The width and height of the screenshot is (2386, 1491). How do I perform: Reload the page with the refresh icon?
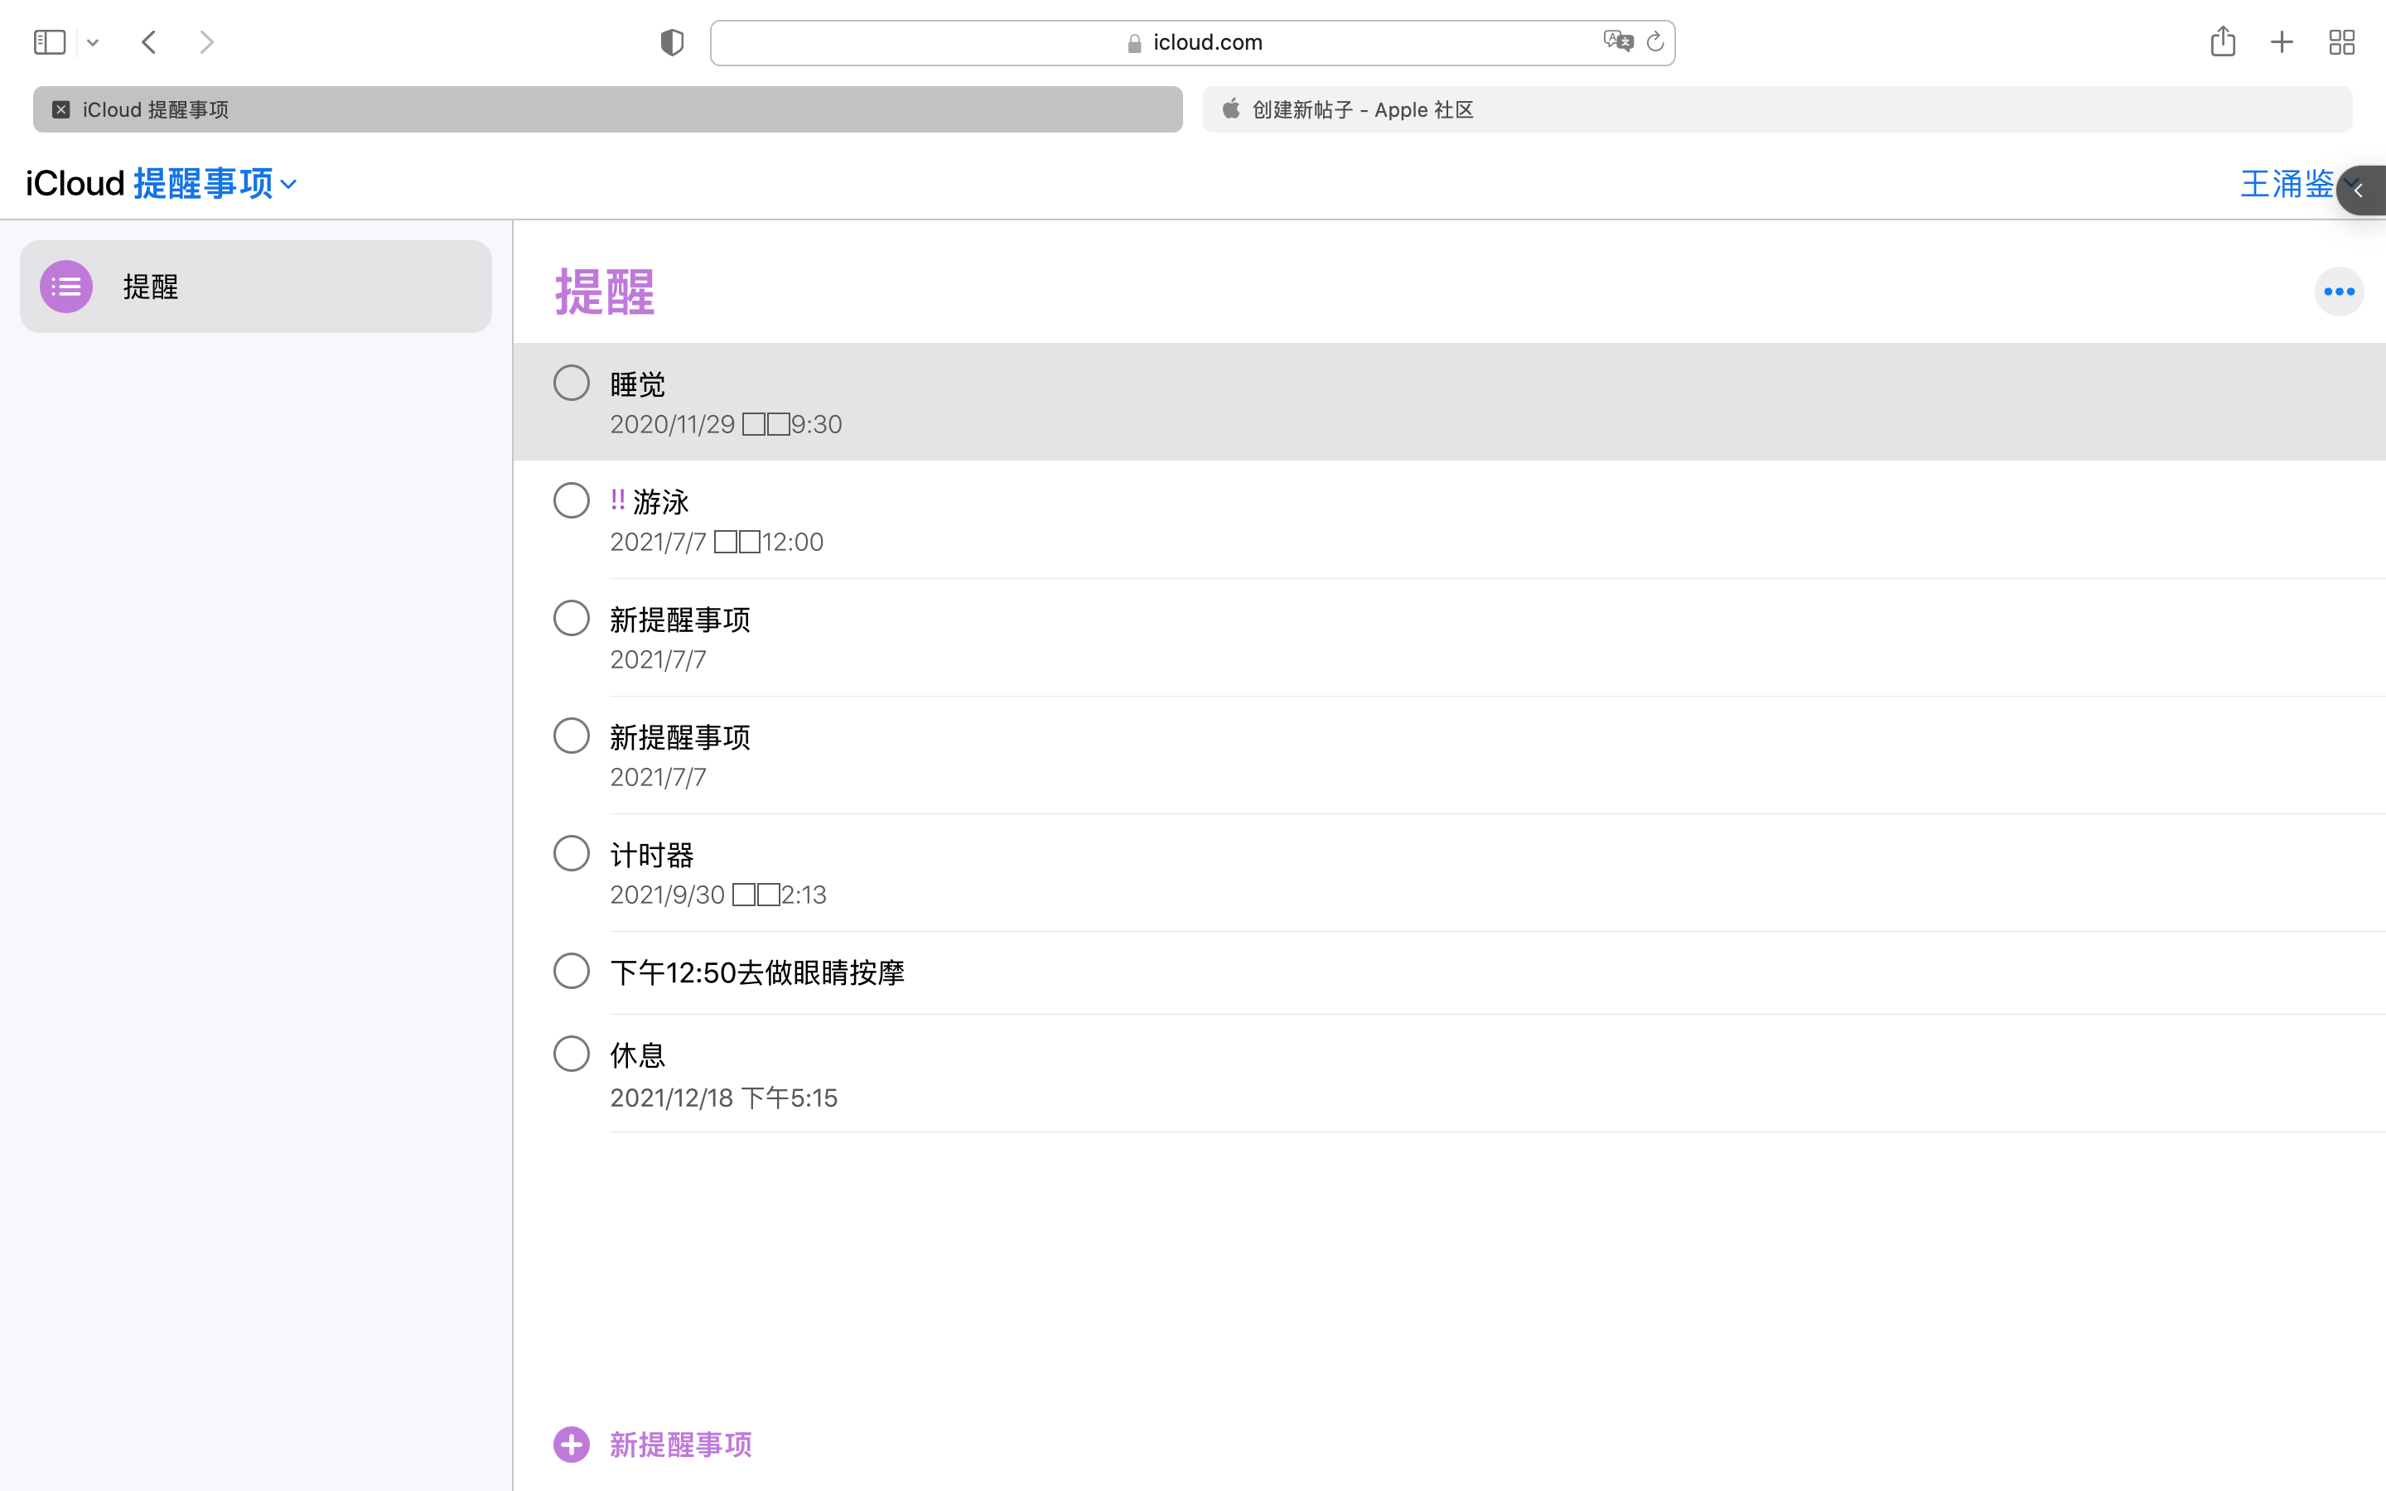click(1655, 41)
